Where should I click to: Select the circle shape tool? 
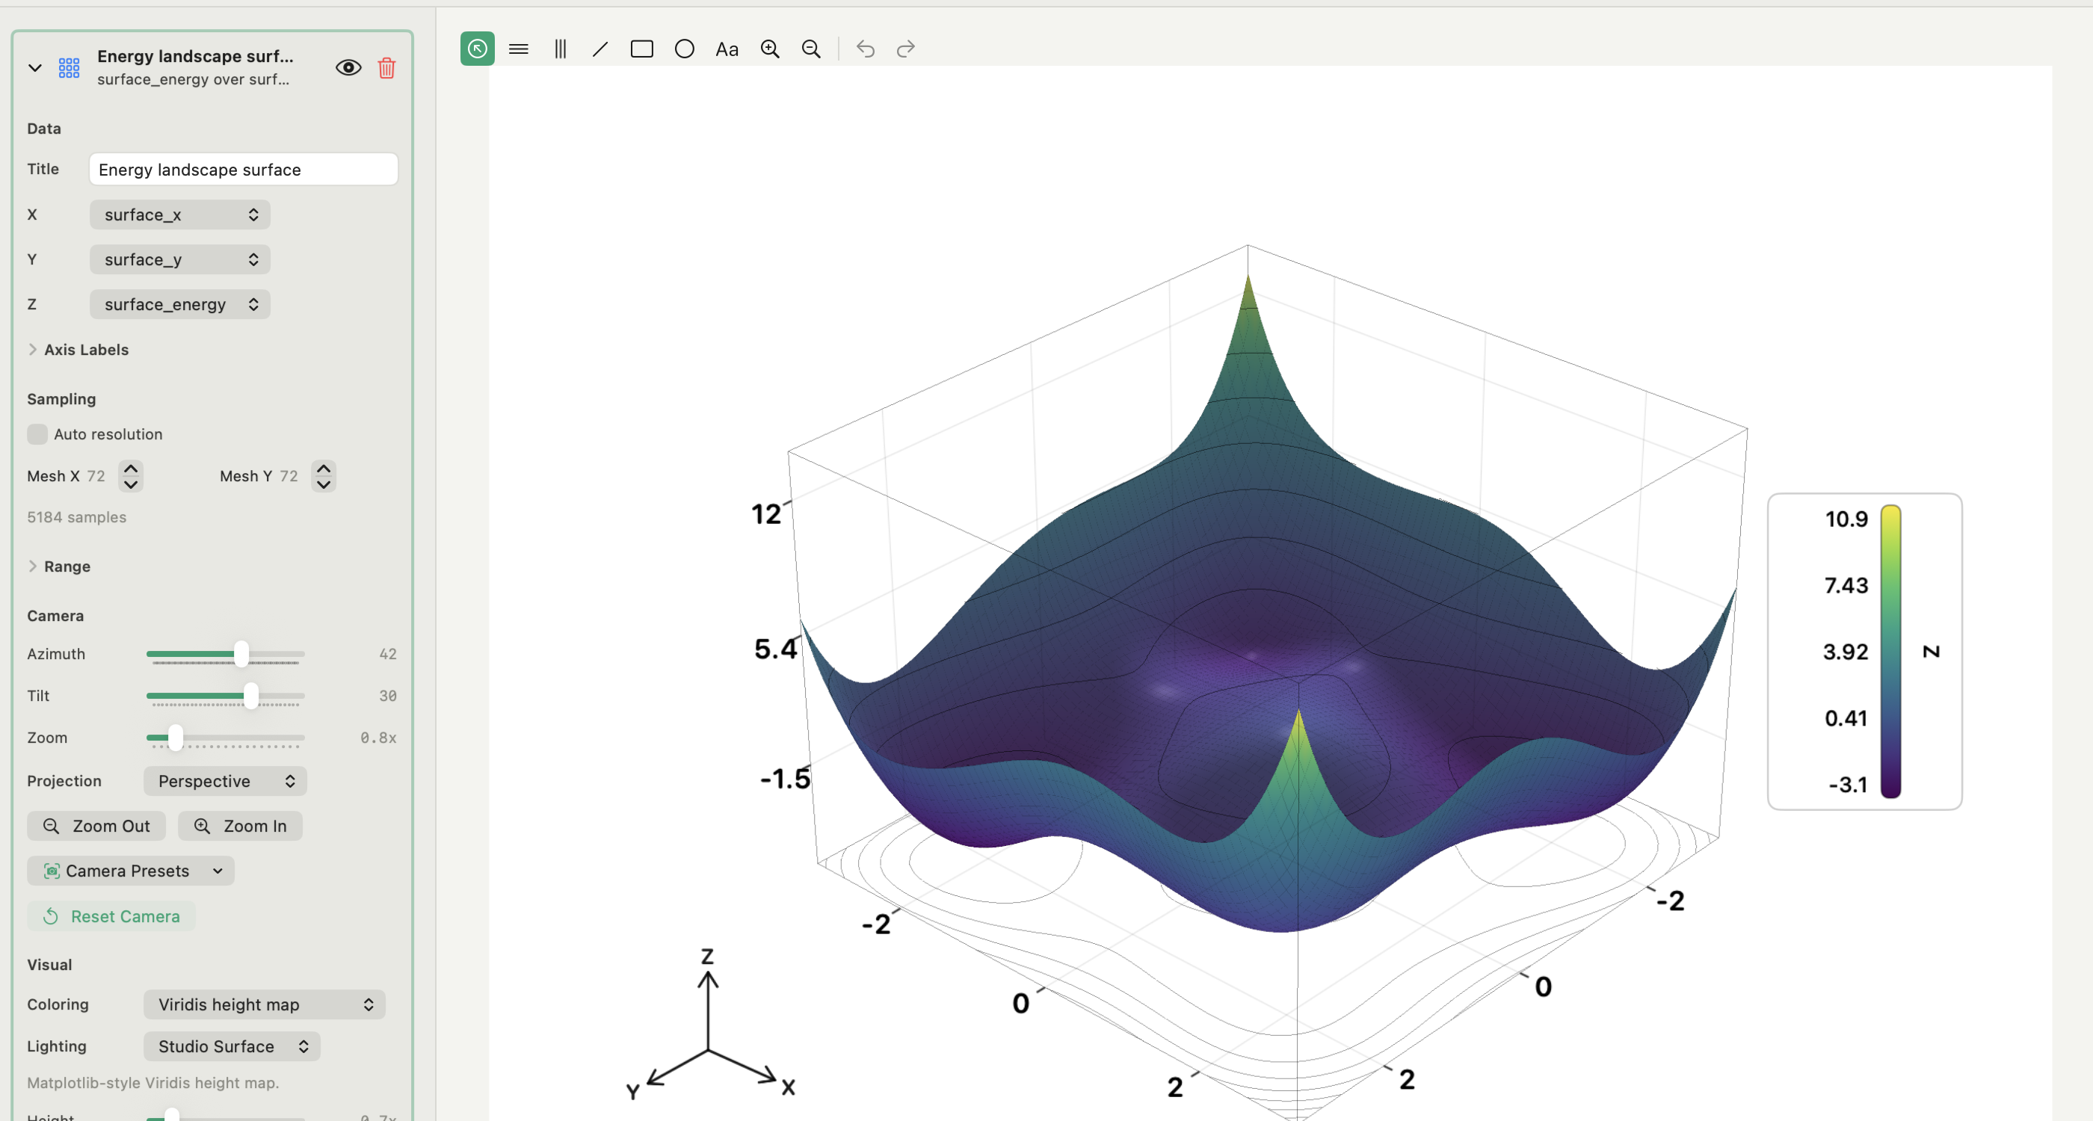click(x=684, y=49)
